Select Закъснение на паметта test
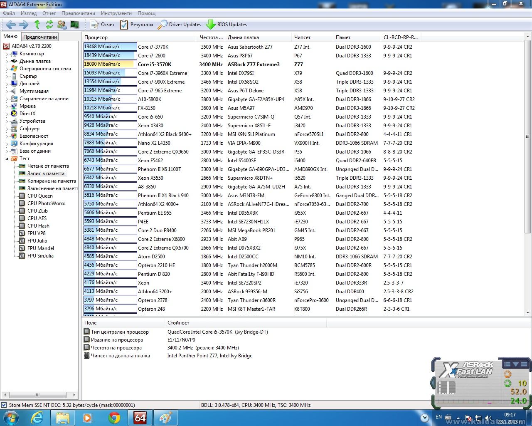Screen dimensions: 532x426 [52, 188]
